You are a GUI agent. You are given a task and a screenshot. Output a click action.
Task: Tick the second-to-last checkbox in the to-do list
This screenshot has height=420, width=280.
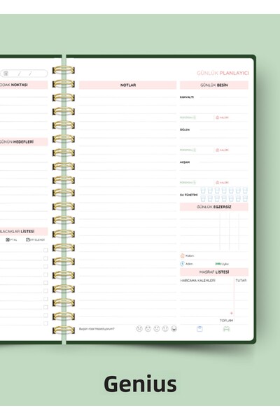tap(45, 315)
